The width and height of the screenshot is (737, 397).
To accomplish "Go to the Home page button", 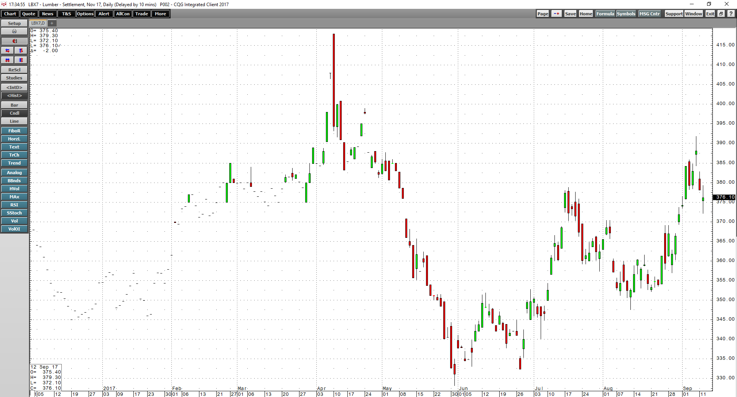I will tap(586, 14).
